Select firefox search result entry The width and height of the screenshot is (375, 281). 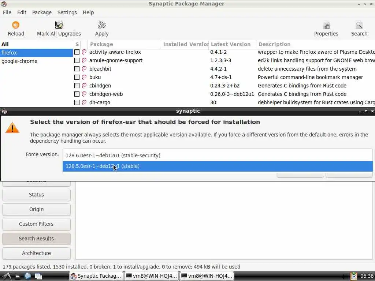[x=36, y=53]
